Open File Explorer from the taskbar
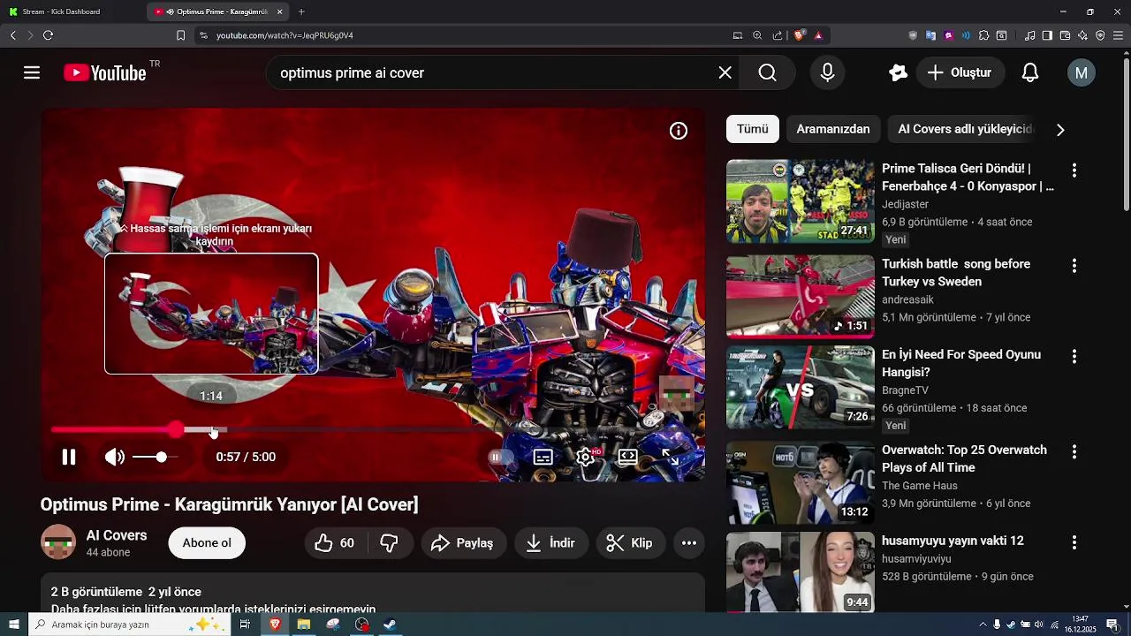 [x=303, y=625]
